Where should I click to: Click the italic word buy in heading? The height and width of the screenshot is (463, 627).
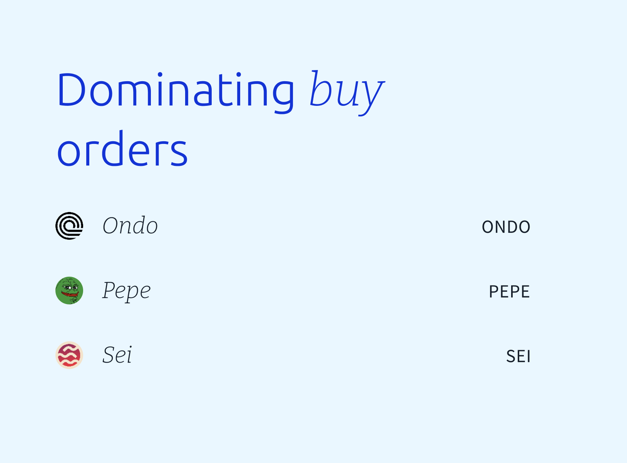pyautogui.click(x=347, y=92)
